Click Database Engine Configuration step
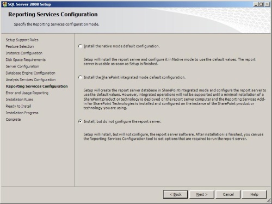This screenshot has height=204, width=272. click(30, 73)
